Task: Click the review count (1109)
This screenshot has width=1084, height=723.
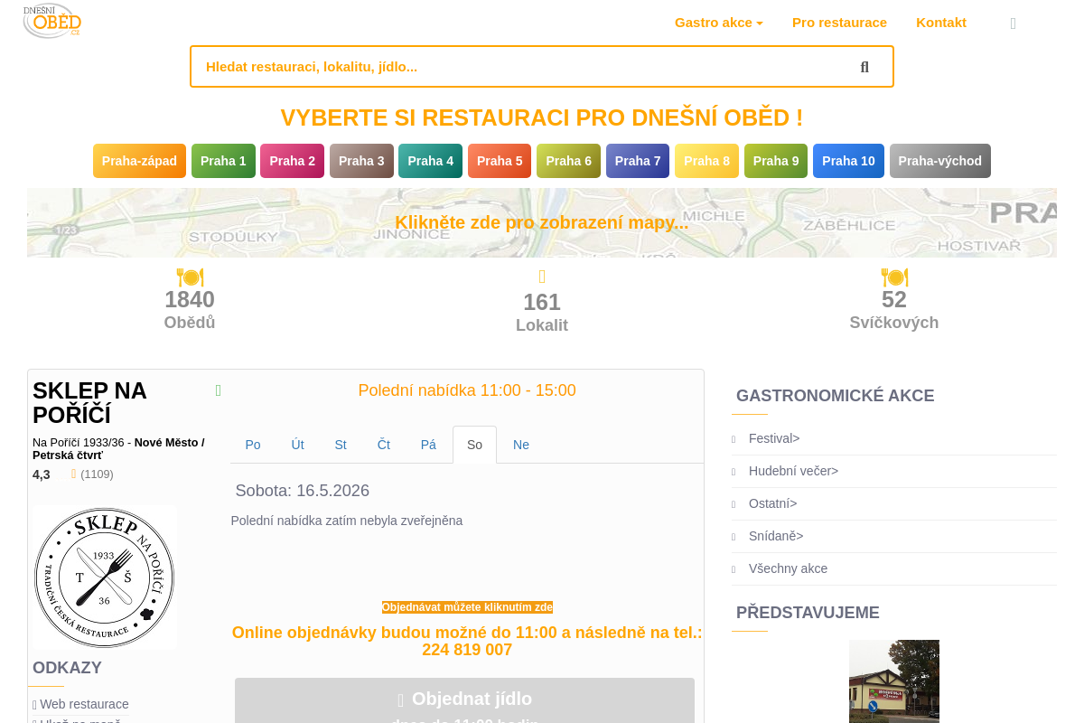Action: pos(97,474)
